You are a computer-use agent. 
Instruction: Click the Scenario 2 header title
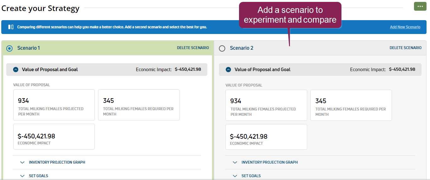pos(241,48)
